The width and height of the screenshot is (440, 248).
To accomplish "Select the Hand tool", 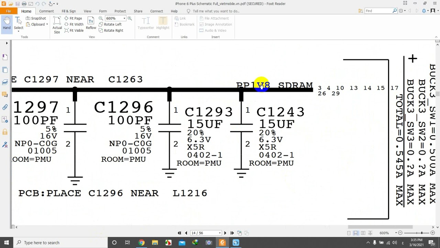I will tap(7, 24).
